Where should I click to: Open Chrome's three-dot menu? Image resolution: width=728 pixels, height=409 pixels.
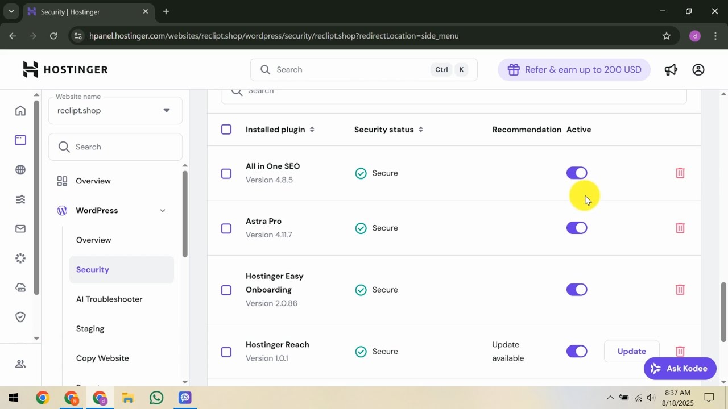pyautogui.click(x=715, y=36)
